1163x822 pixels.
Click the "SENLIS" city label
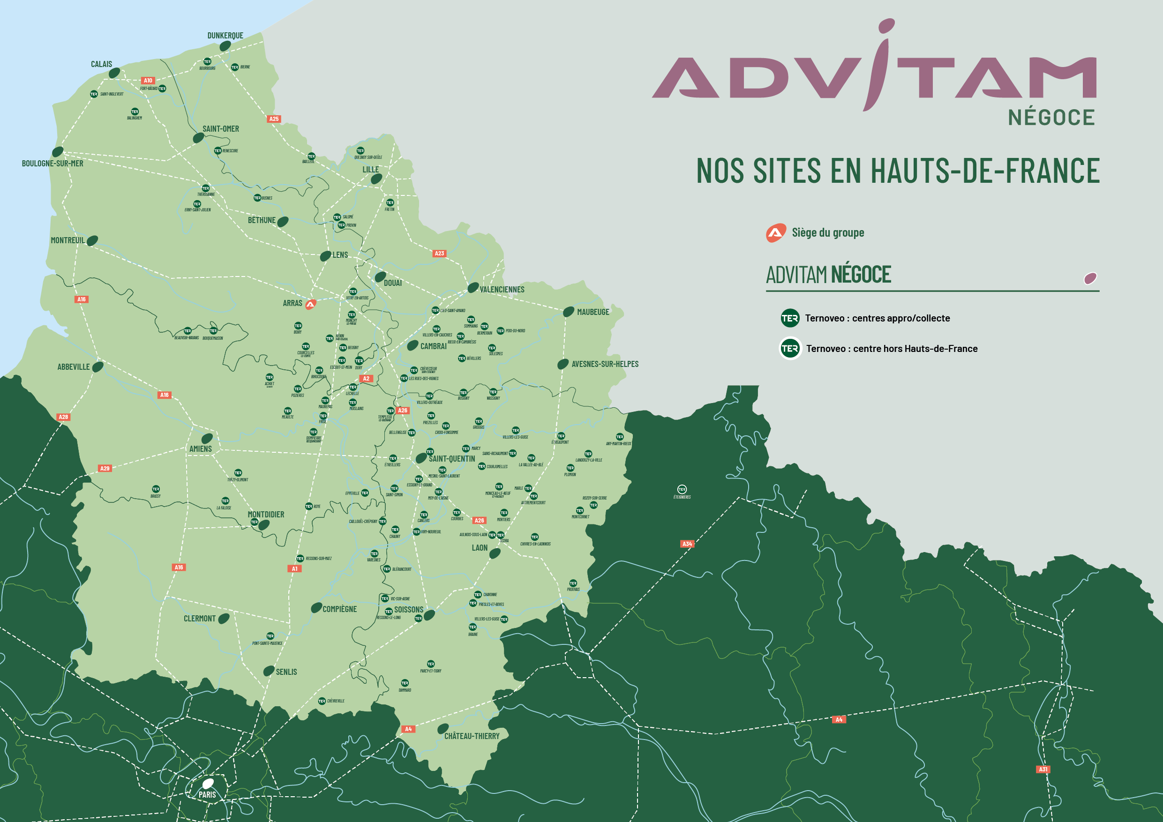[287, 672]
